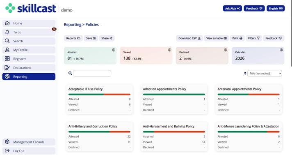
Task: Click the Log Out arrow icon
Action: pyautogui.click(x=7, y=151)
